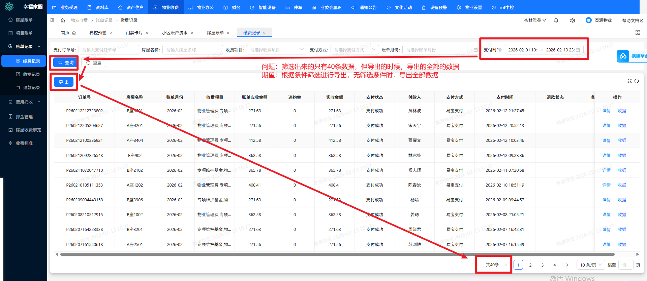
Task: Go to page 2
Action: click(x=530, y=265)
